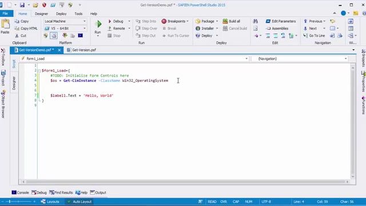Click Go To Line in Navigation

pyautogui.click(x=314, y=35)
